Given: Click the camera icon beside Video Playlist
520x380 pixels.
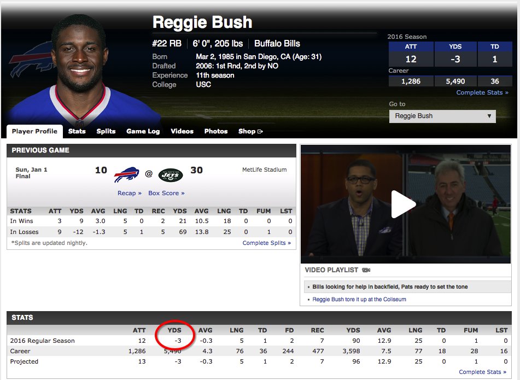Looking at the screenshot, I should [366, 270].
